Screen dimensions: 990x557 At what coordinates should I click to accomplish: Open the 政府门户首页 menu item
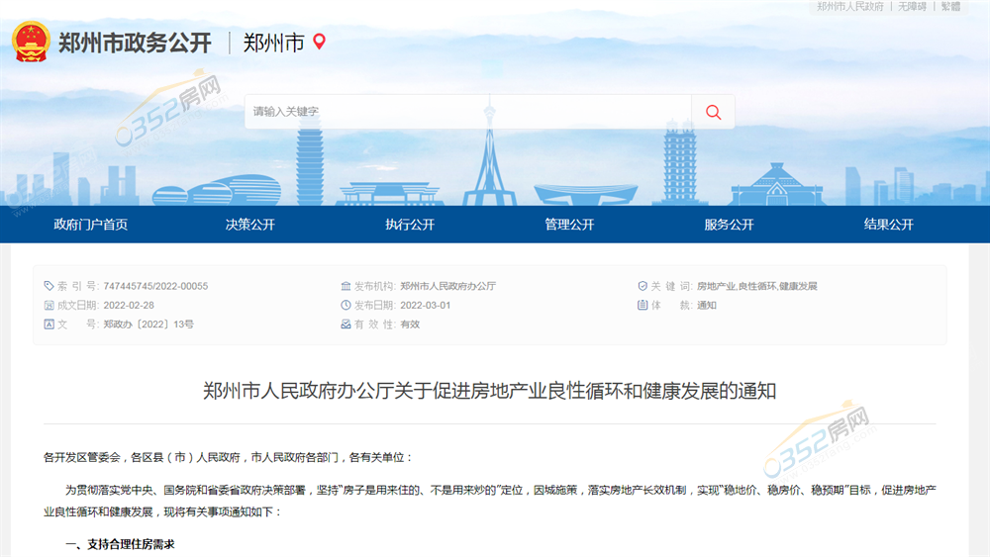tap(90, 225)
